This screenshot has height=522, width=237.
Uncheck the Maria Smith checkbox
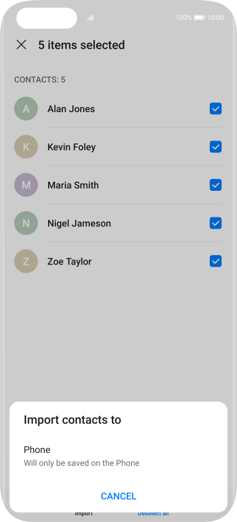pyautogui.click(x=216, y=185)
